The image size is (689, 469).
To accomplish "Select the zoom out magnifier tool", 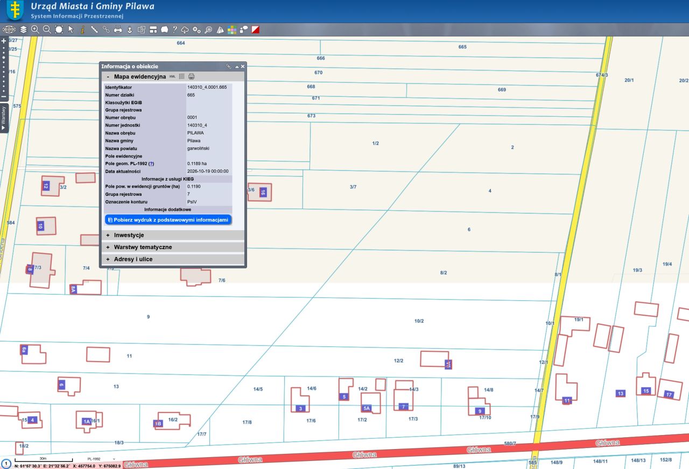I will 47,30.
